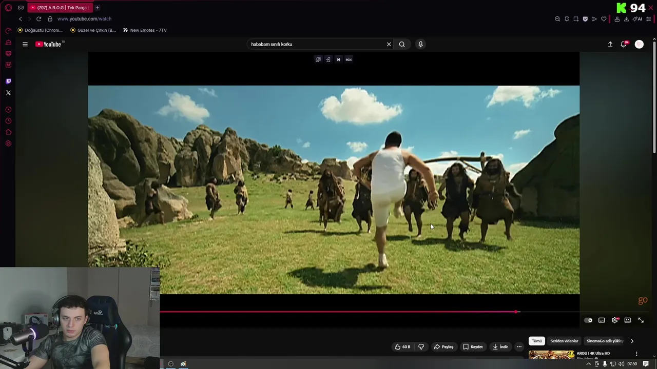The image size is (657, 369).
Task: Open X in Opera sidebar
Action: [x=8, y=93]
